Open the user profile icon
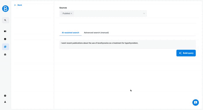Image resolution: width=203 pixels, height=110 pixels. pyautogui.click(x=5, y=102)
